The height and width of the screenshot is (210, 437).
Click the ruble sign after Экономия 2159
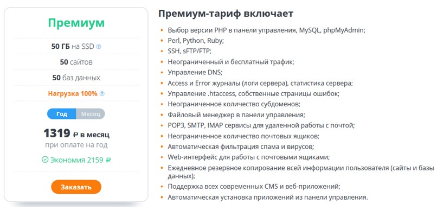coord(108,160)
